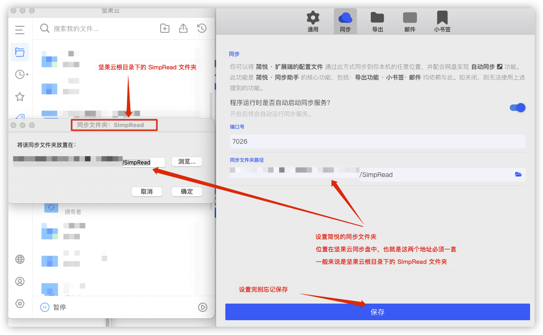Click the tag icon in the sidebar
543x335 pixels.
tap(20, 117)
